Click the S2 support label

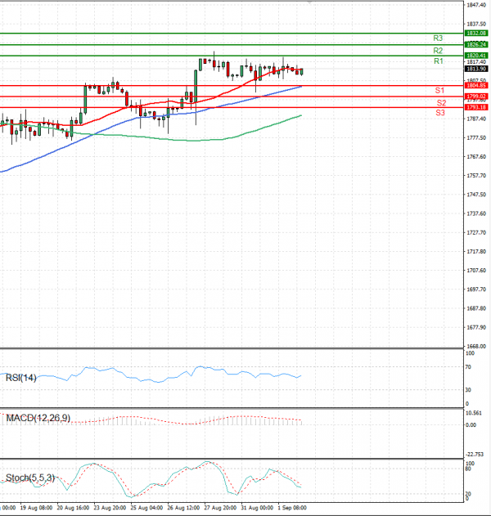pos(441,103)
